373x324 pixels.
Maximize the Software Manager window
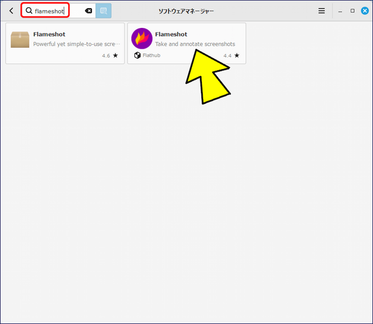tap(352, 11)
